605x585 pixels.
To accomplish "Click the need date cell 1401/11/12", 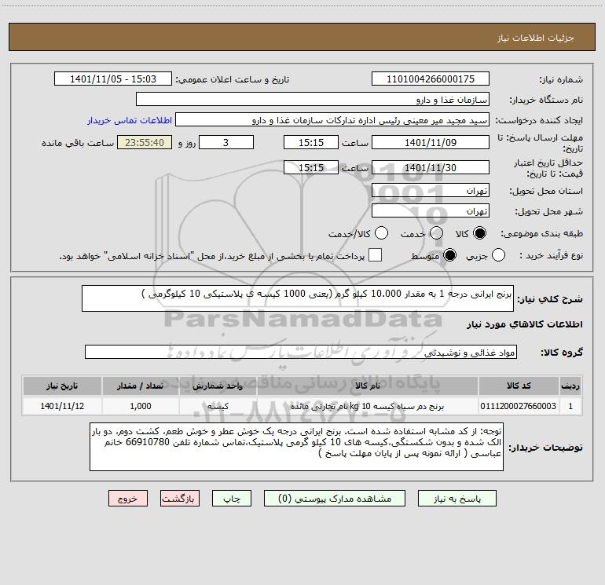I will (62, 406).
